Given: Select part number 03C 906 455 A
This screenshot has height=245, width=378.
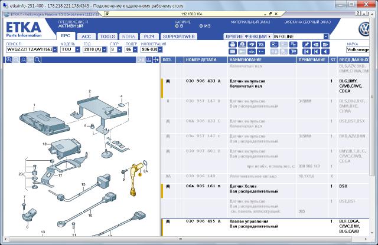Looking at the screenshot, I should point(203,221).
